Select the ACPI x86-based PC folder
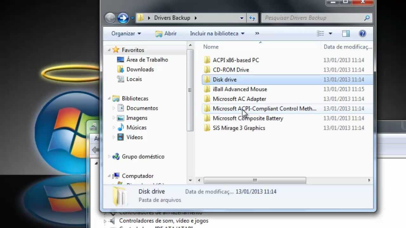 click(236, 60)
